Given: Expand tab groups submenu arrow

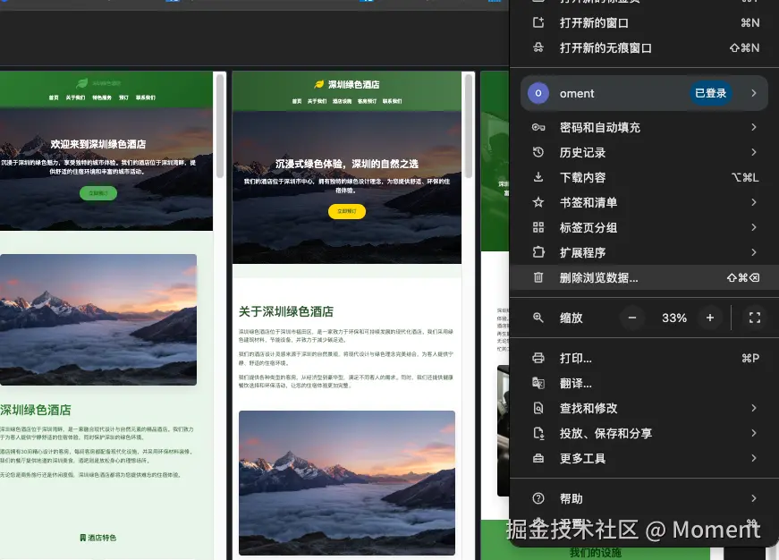Looking at the screenshot, I should [754, 227].
